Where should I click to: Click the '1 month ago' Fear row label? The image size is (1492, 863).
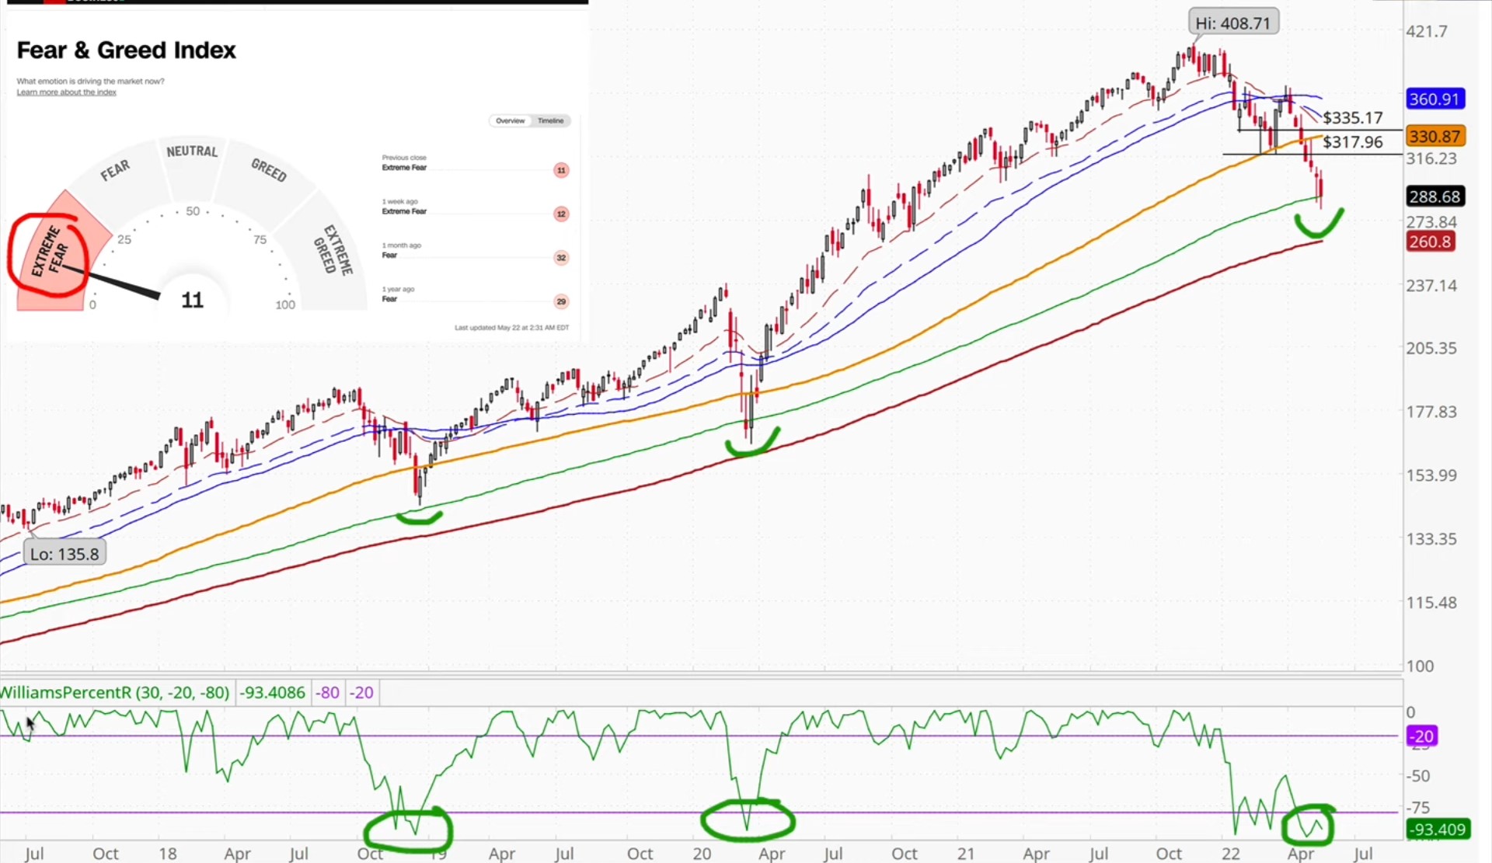coord(401,250)
